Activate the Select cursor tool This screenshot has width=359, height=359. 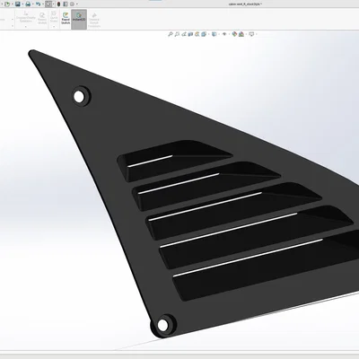click(48, 4)
